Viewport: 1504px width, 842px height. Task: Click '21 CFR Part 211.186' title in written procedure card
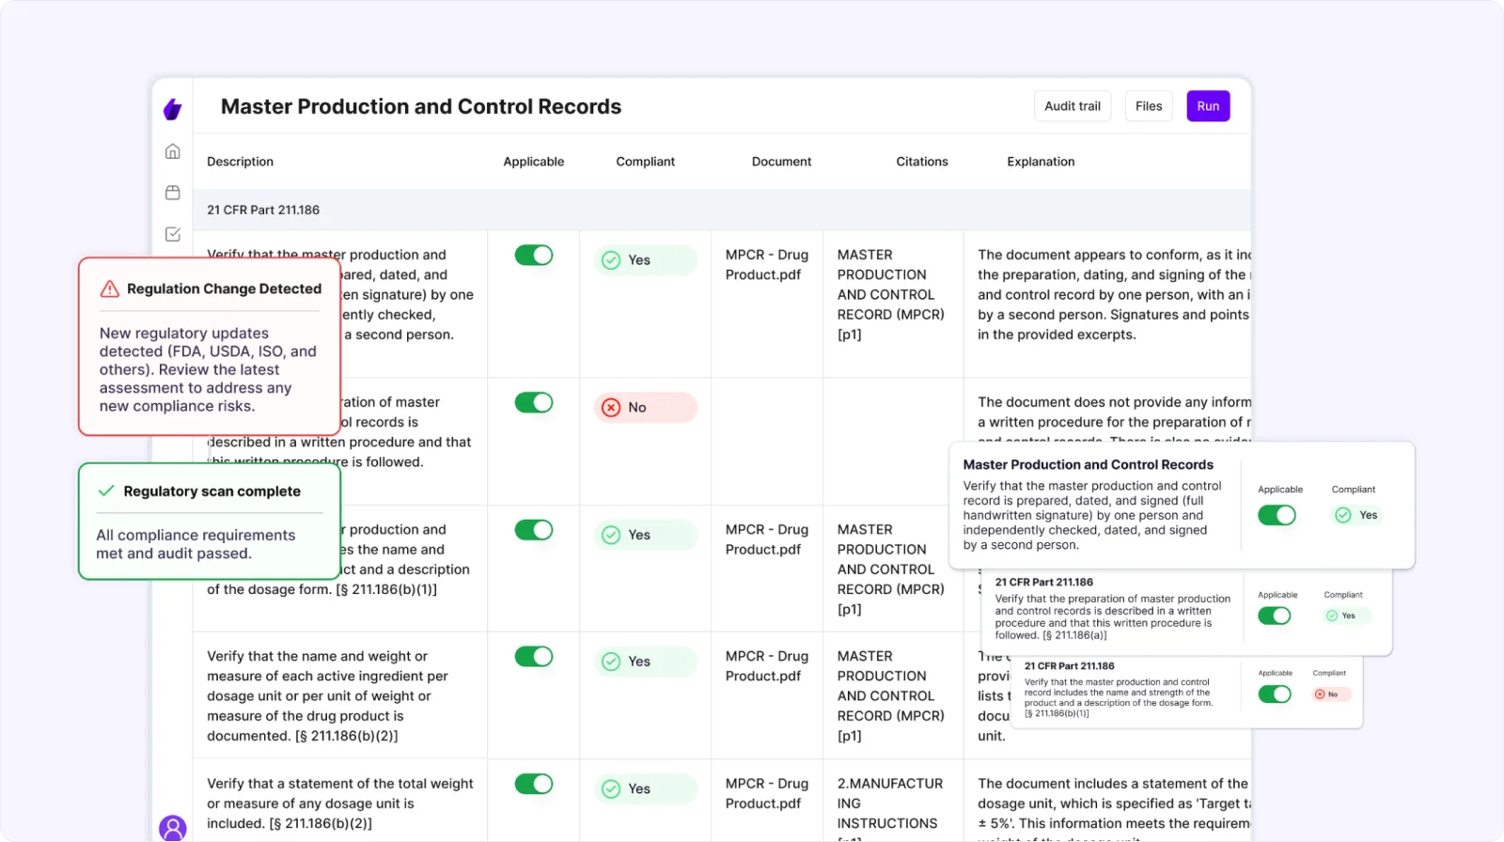pyautogui.click(x=1043, y=582)
